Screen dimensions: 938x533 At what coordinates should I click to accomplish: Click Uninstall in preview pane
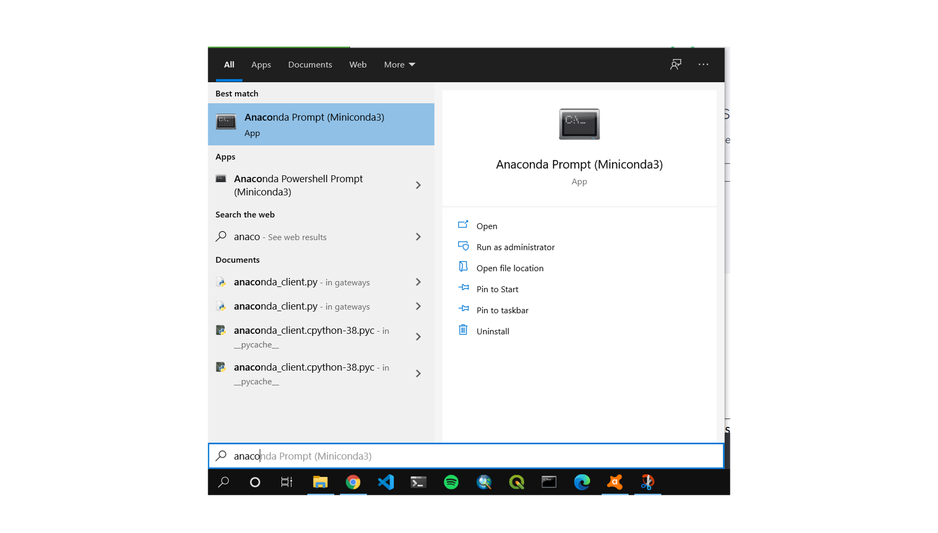coord(492,332)
